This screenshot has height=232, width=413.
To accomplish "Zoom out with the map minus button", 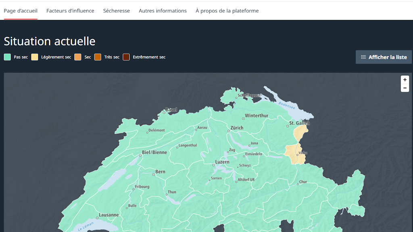I will 405,88.
